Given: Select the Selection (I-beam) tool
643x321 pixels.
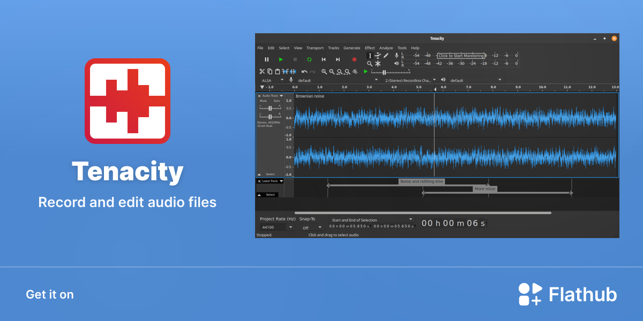Looking at the screenshot, I should 370,56.
